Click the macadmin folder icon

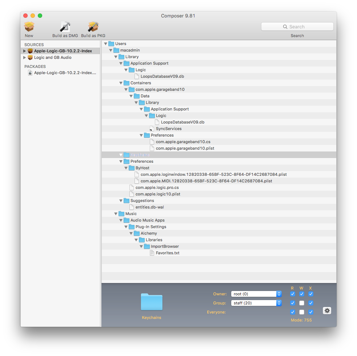click(x=116, y=50)
